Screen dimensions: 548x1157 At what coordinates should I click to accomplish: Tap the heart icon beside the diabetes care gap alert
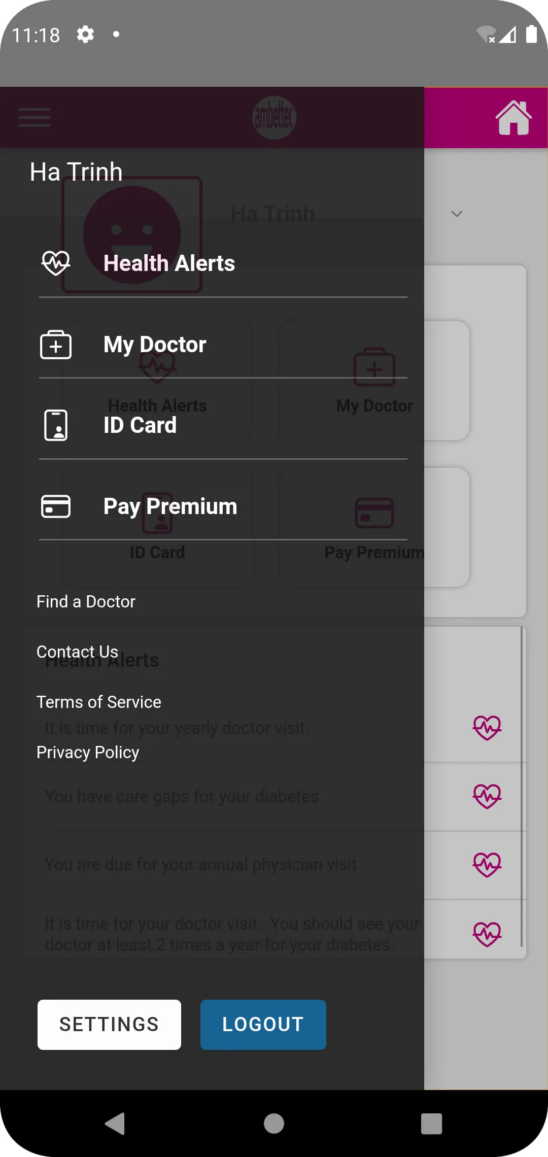(x=486, y=796)
